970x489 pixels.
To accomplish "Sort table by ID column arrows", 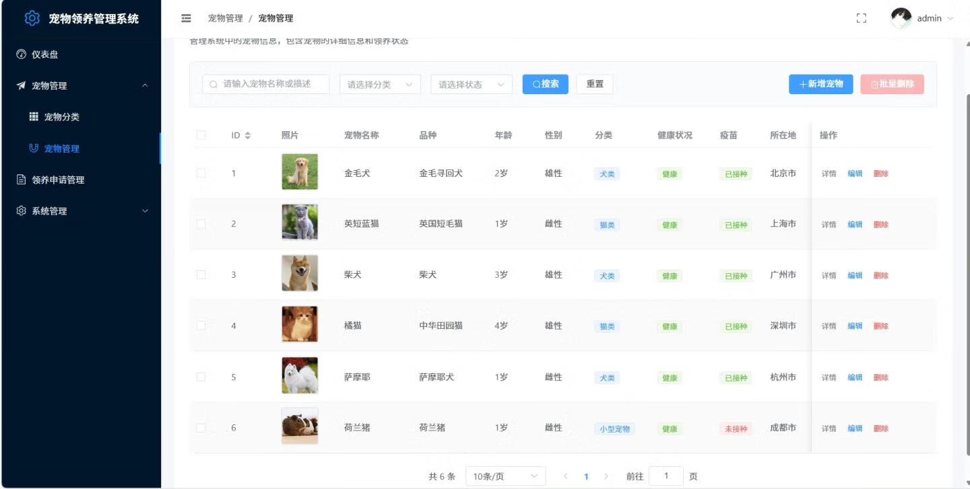I will [x=247, y=136].
